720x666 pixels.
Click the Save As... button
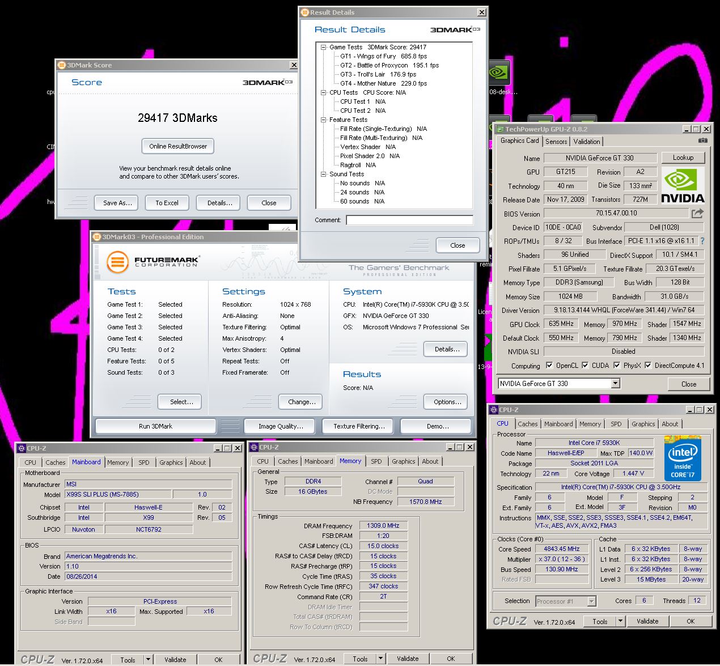(117, 203)
